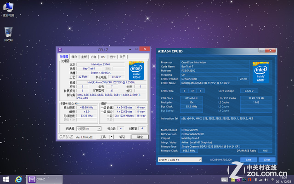The width and height of the screenshot is (294, 184).
Task: Click the 确定 button in CPU-Z
Action: click(x=140, y=137)
